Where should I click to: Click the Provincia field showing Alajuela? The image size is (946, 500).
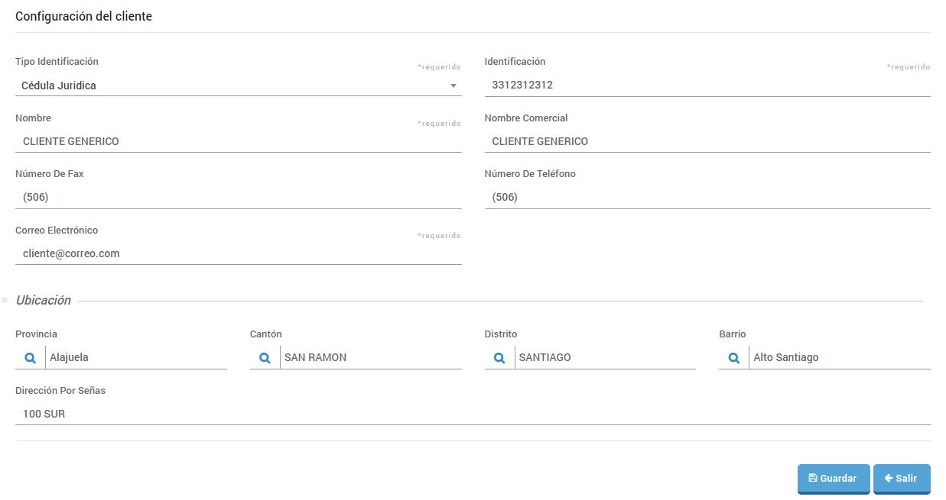click(x=136, y=357)
